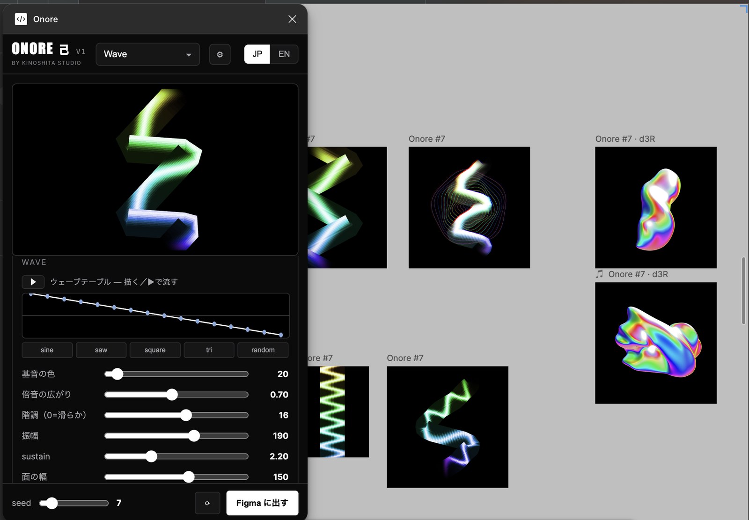Click the wavetable play button
The width and height of the screenshot is (749, 520).
[x=33, y=282]
